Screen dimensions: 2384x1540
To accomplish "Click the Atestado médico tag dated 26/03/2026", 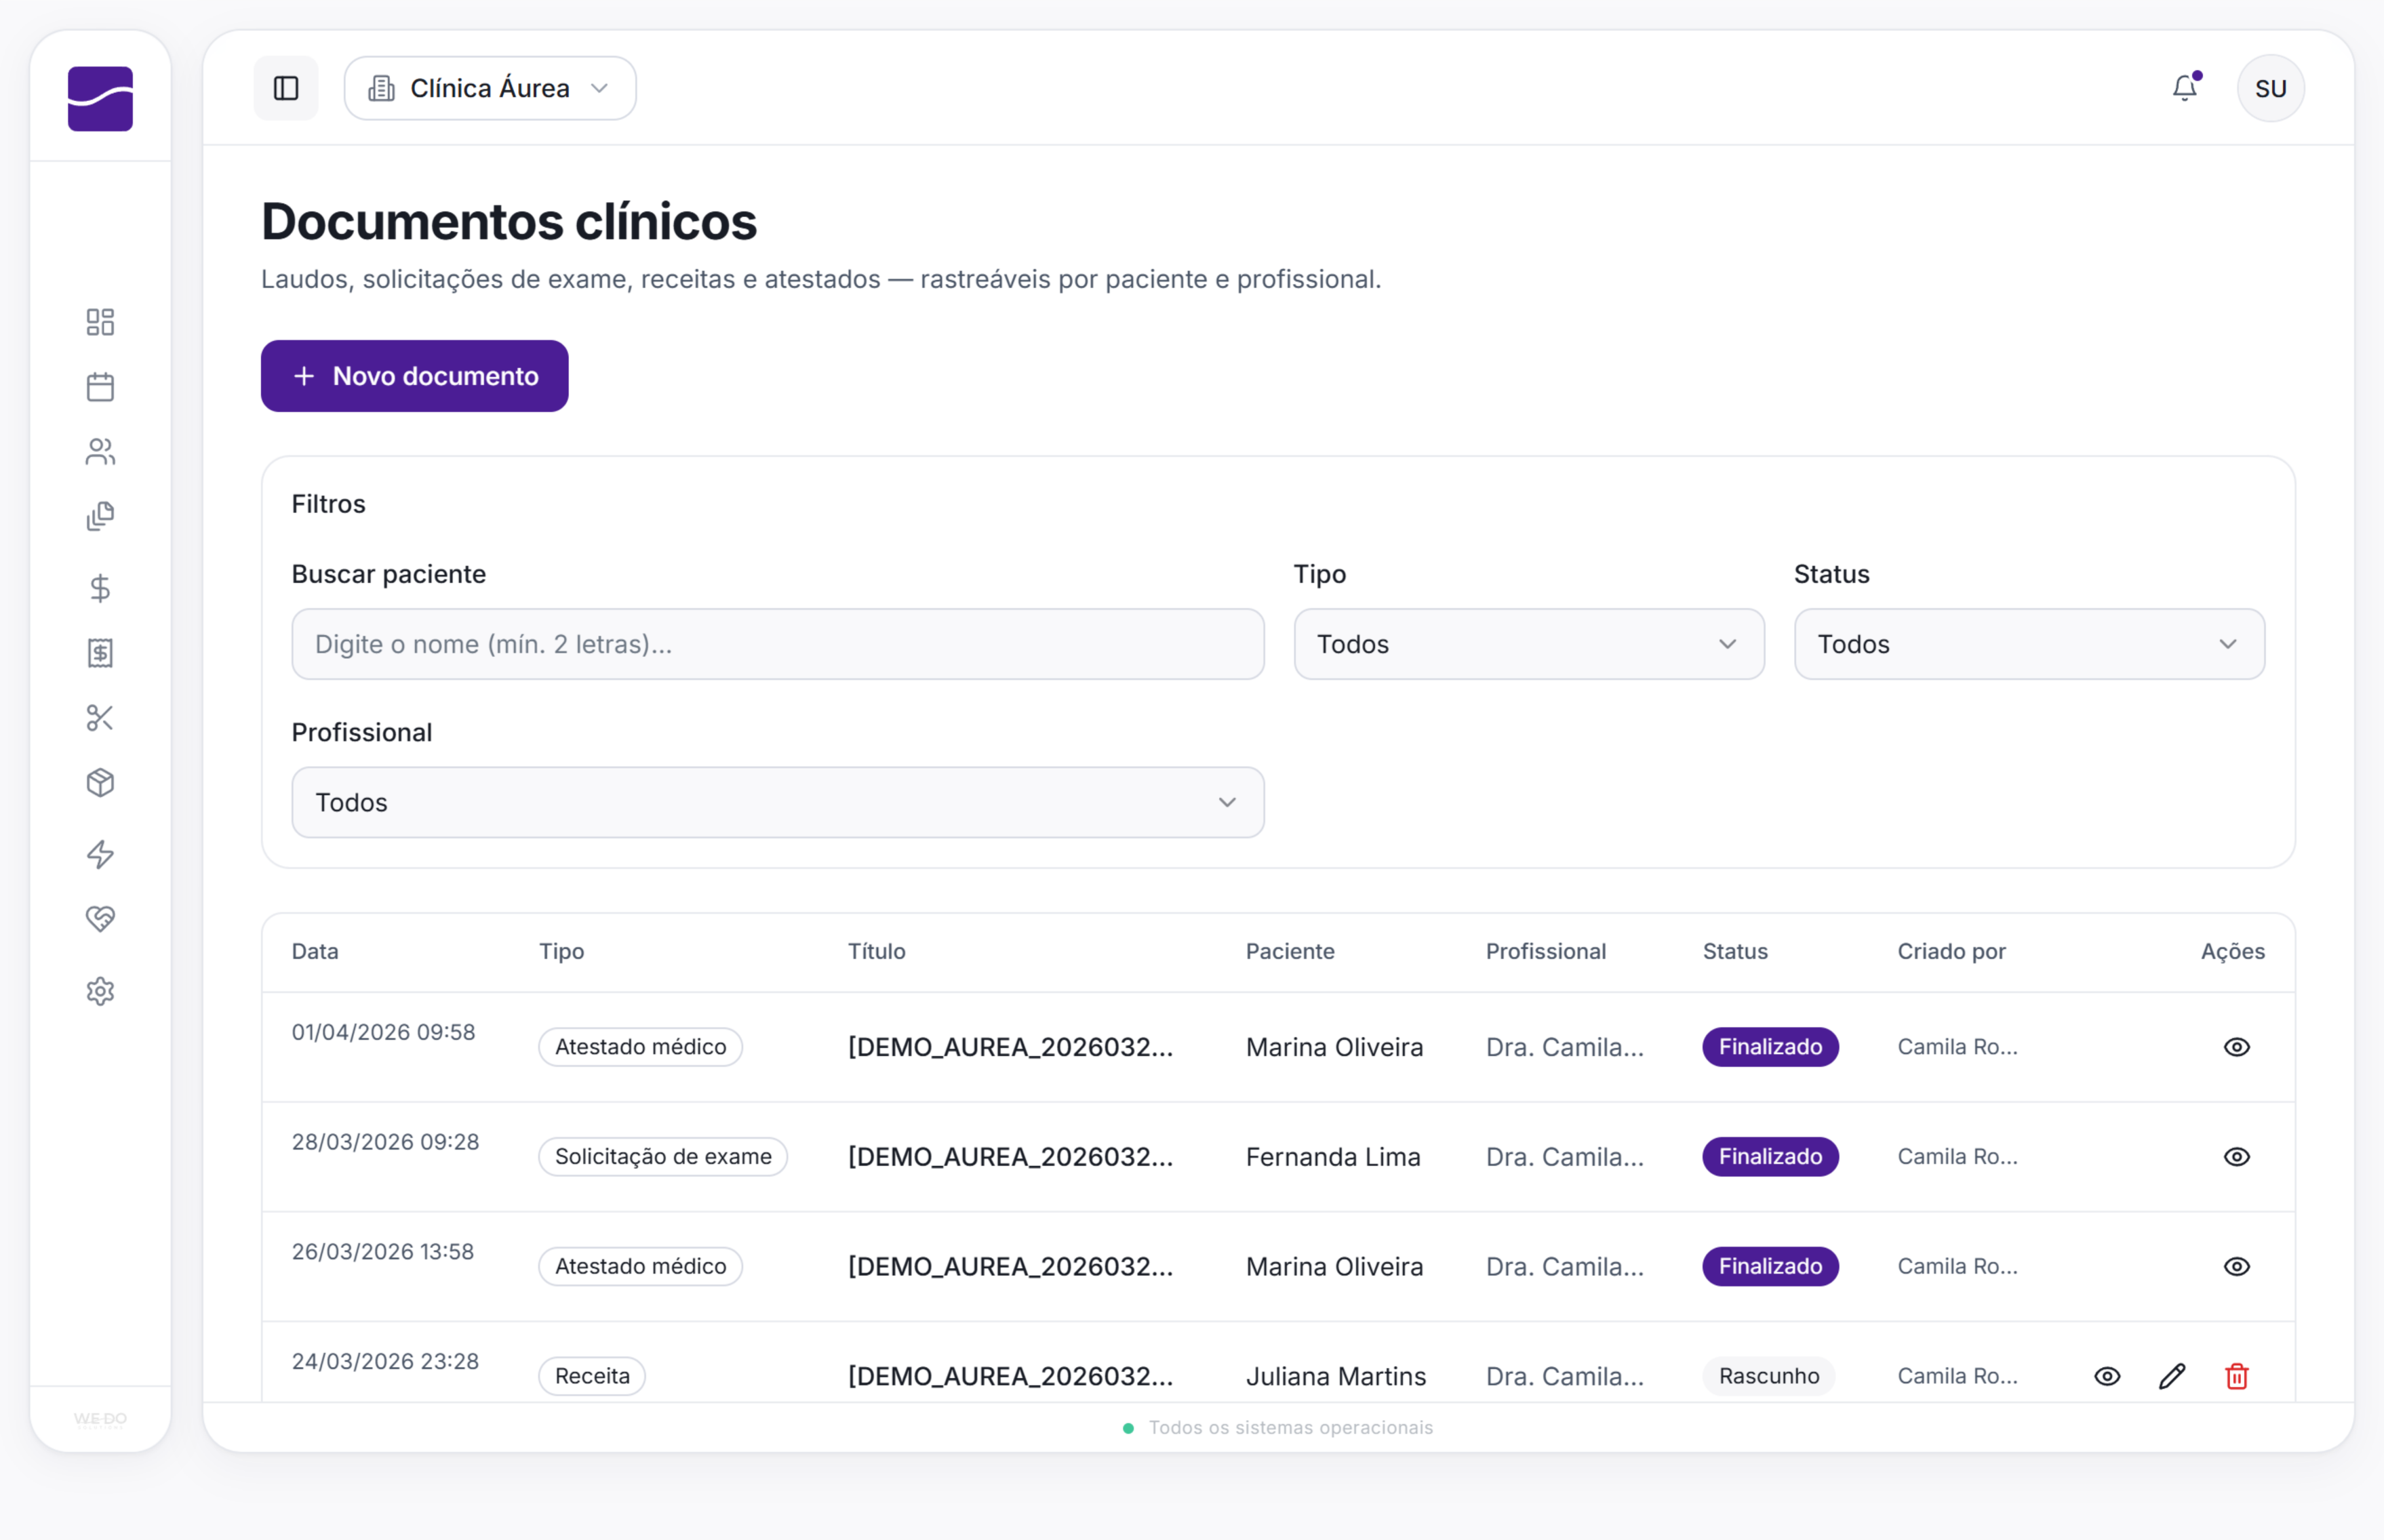I will coord(640,1267).
